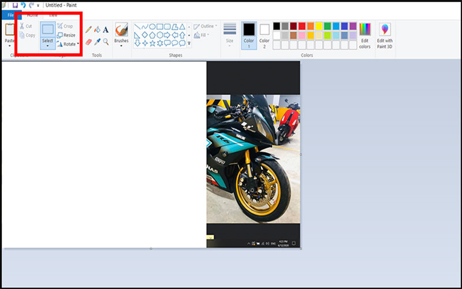Choose the Cloud callout shape

click(x=182, y=43)
